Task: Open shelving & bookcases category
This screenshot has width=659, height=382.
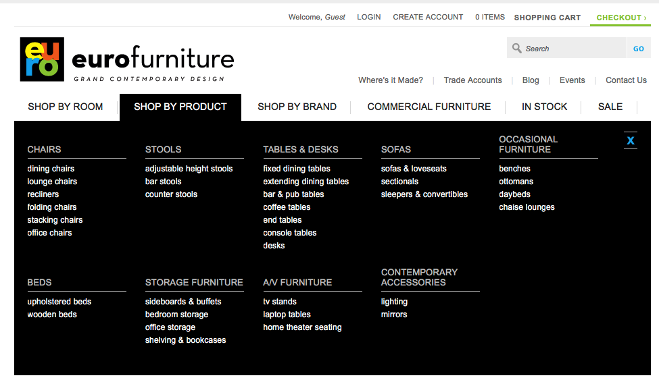Action: pyautogui.click(x=185, y=340)
